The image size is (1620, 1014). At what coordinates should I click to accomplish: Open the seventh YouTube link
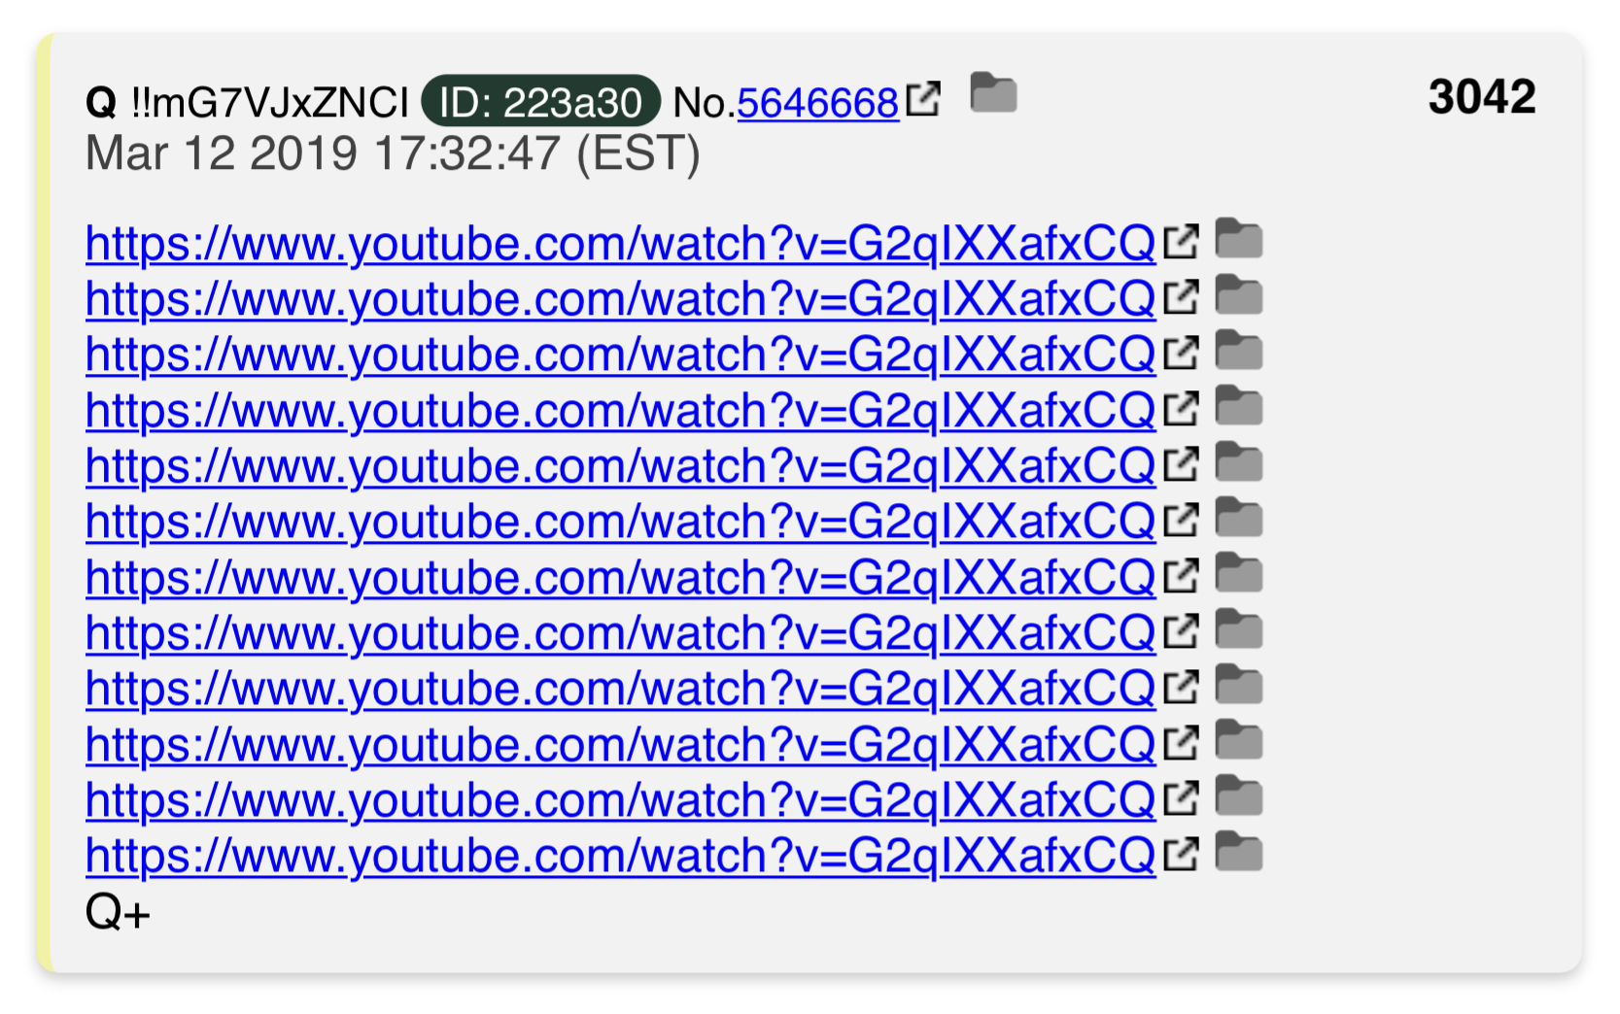point(620,577)
